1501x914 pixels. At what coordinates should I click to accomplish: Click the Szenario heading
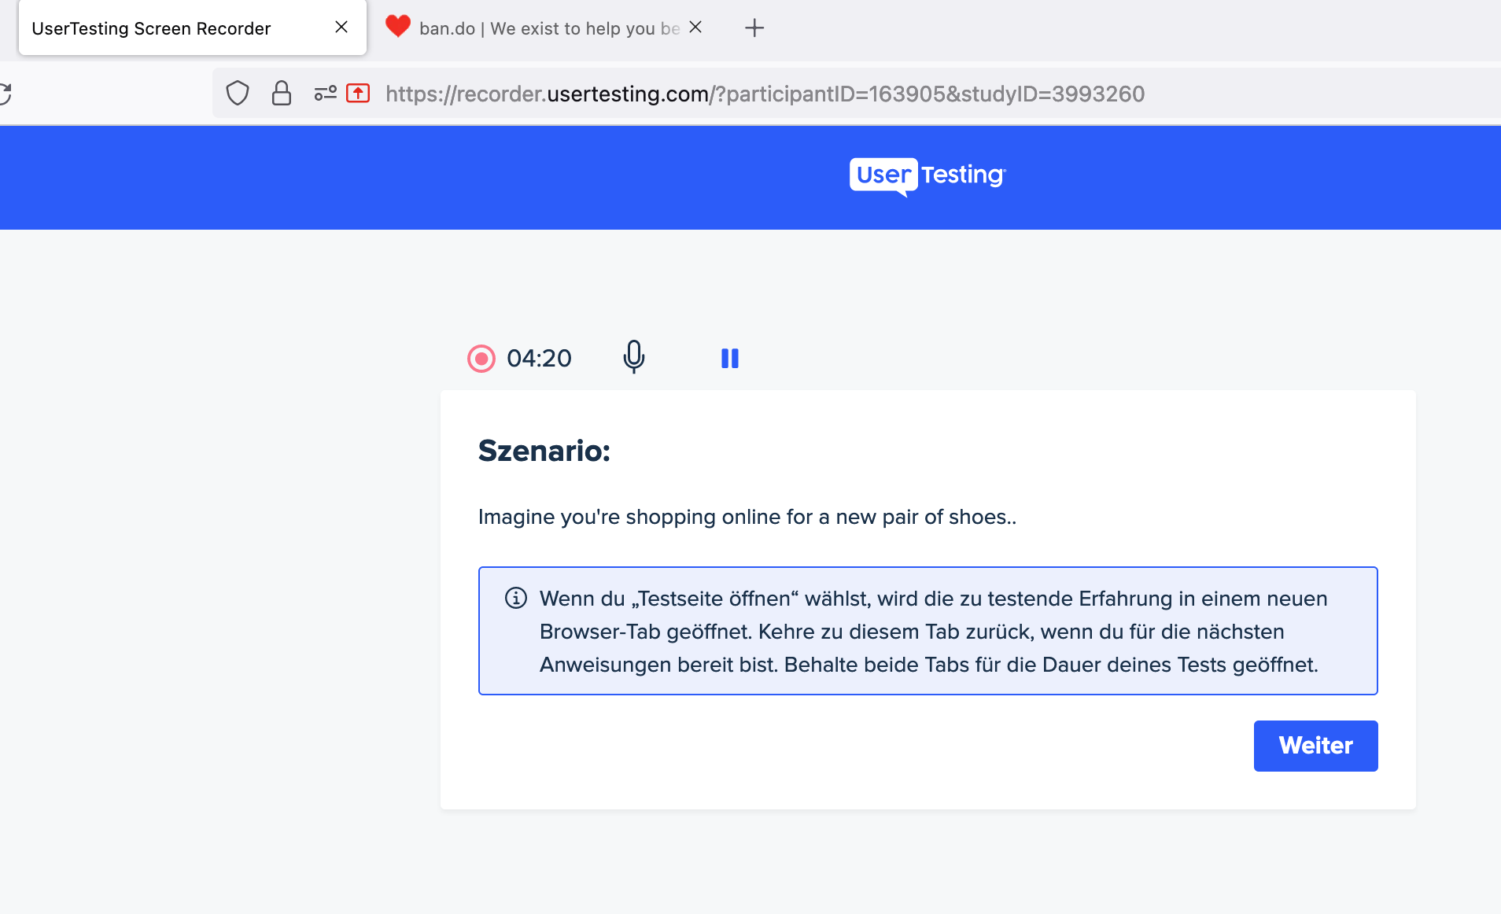coord(544,451)
